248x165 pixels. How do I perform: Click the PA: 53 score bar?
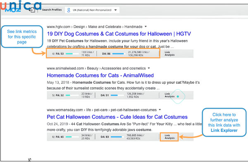72,53
